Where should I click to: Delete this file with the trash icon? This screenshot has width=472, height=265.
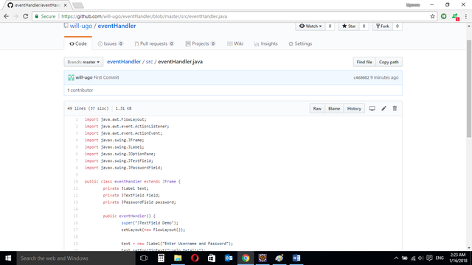[x=395, y=108]
